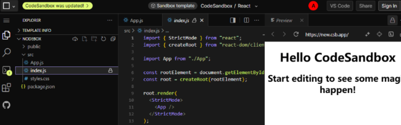Toggle the preview console terminal icon
Viewport: 401px width, 125px height.
click(391, 34)
